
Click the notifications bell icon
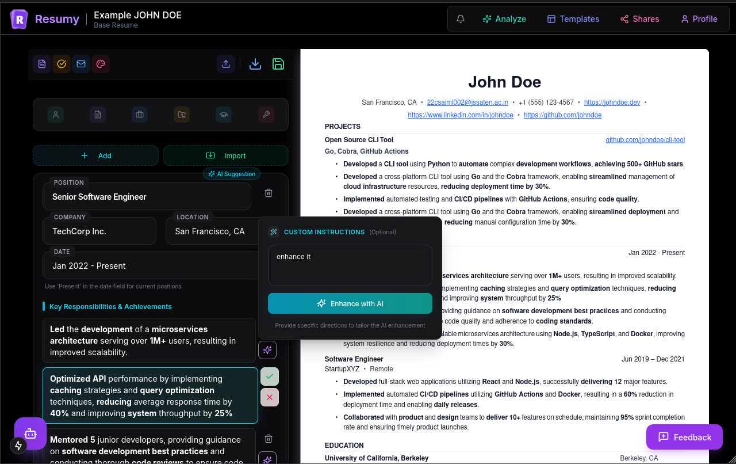460,18
